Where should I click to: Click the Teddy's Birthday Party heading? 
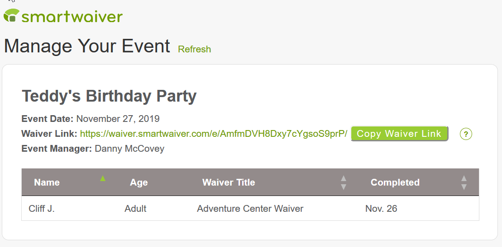pyautogui.click(x=109, y=96)
